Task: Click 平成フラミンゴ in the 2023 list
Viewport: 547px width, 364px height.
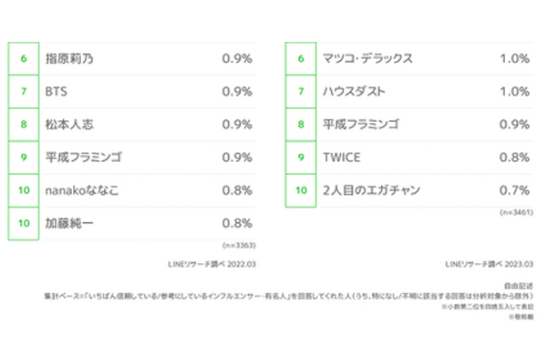Action: pyautogui.click(x=361, y=125)
